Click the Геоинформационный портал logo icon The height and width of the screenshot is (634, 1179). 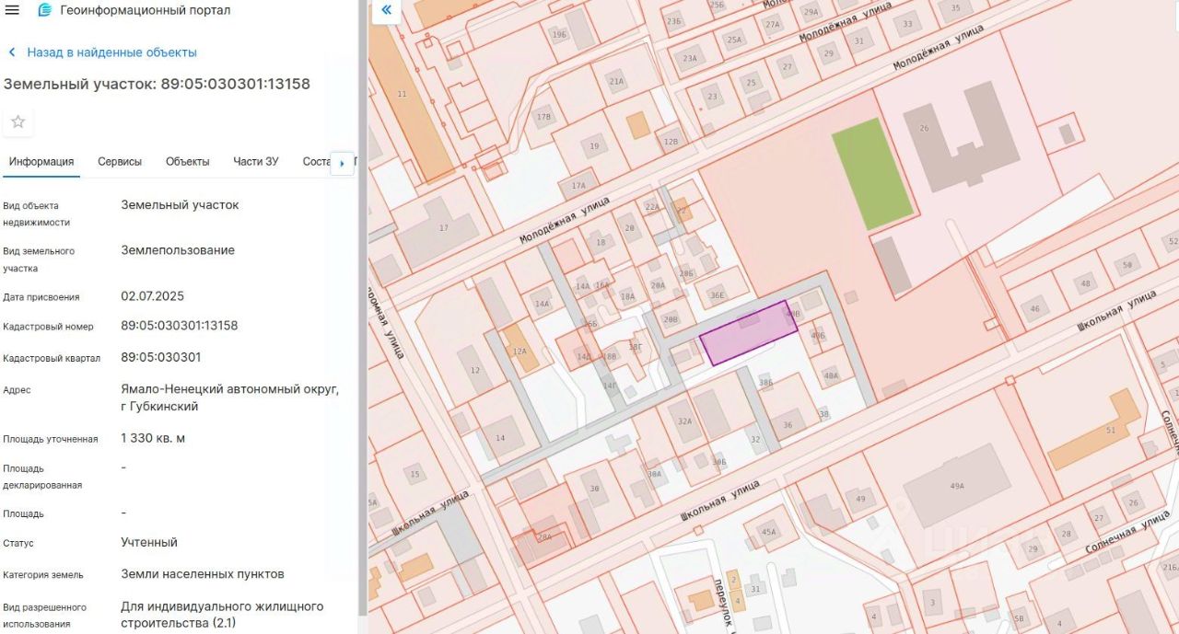pos(44,10)
